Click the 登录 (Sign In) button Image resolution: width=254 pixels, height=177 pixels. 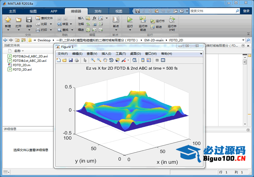[x=246, y=11]
